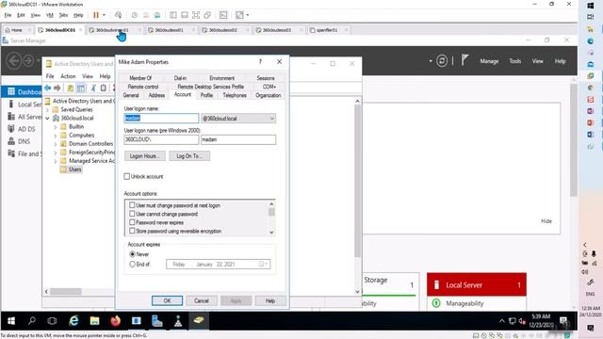
Task: Click the Log On To button
Action: 189,156
